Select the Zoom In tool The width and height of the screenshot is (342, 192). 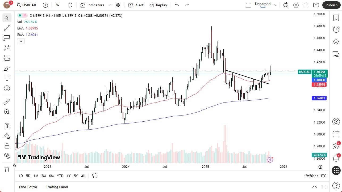(x=7, y=112)
